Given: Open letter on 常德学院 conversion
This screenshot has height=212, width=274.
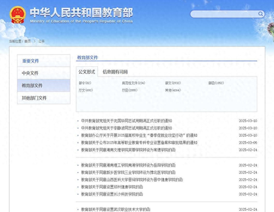Looking at the screenshot, I should tap(128, 150).
